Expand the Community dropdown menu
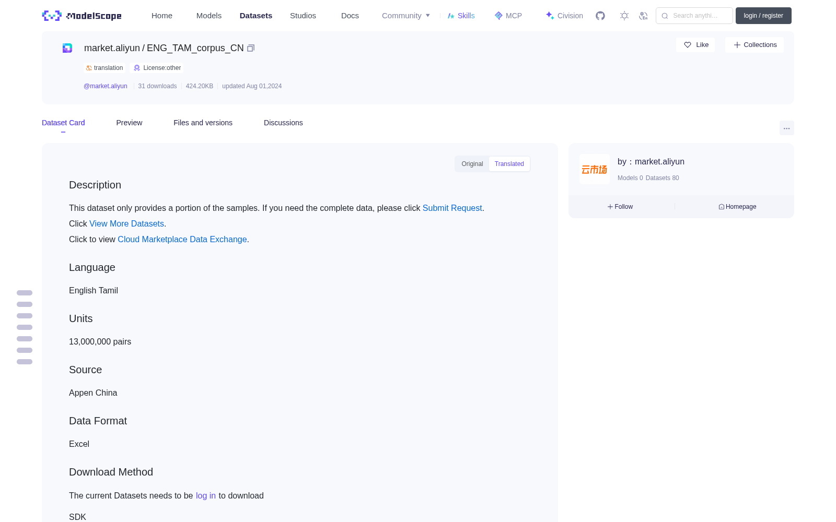836x522 pixels. 406,16
